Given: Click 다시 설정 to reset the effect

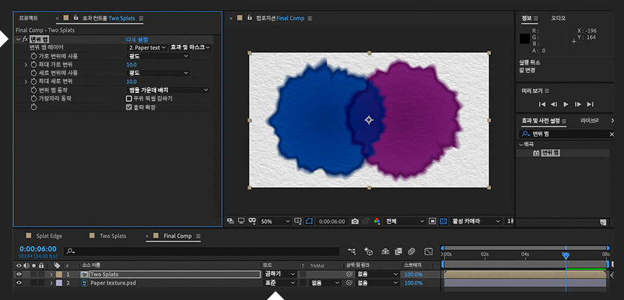Looking at the screenshot, I should point(137,39).
